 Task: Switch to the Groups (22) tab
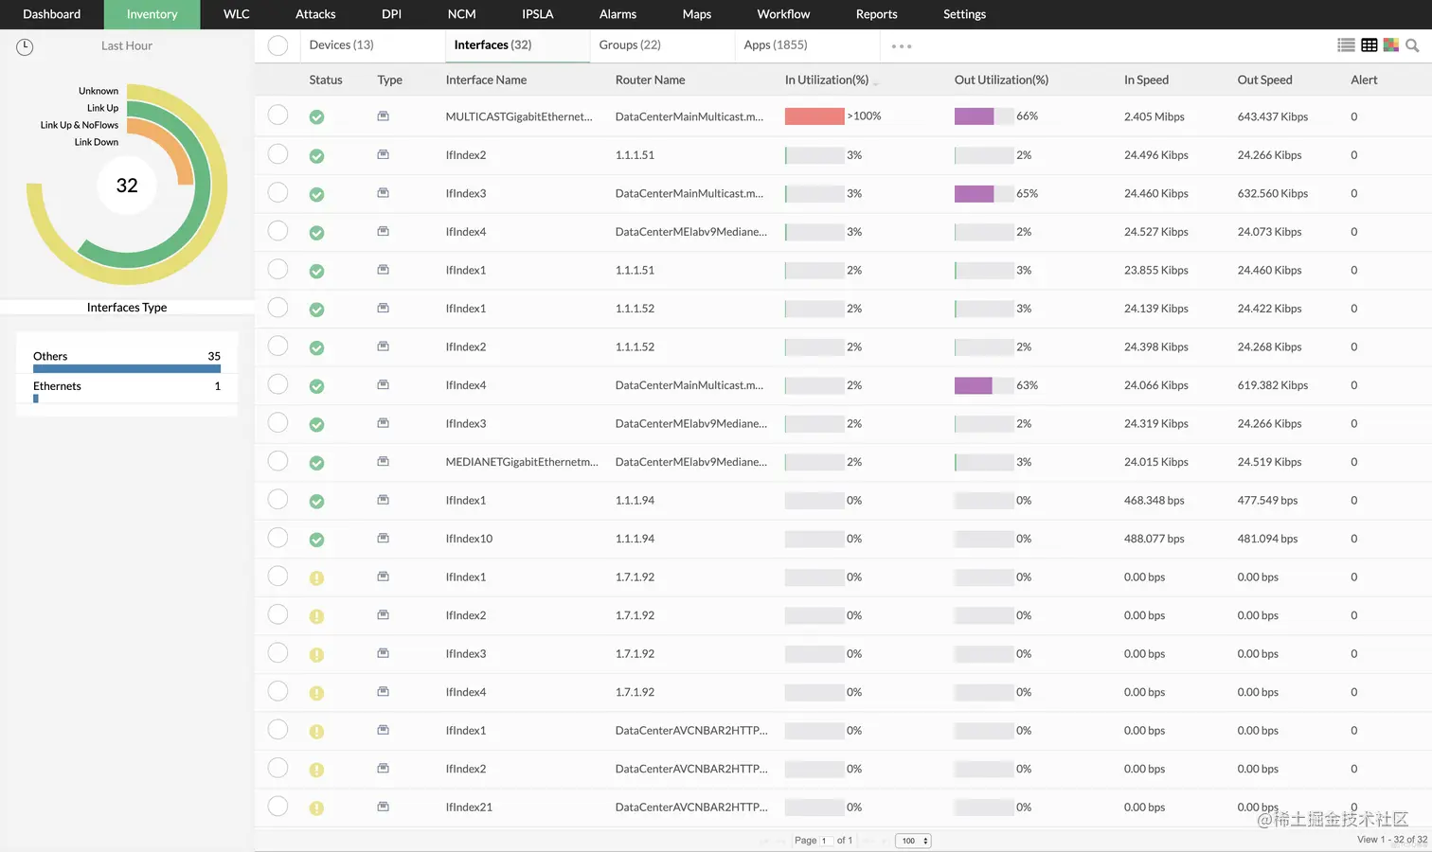pyautogui.click(x=630, y=45)
